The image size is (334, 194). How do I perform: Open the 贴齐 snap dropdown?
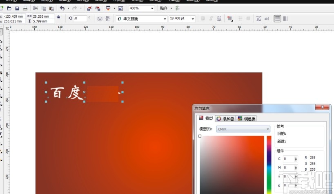click(171, 8)
